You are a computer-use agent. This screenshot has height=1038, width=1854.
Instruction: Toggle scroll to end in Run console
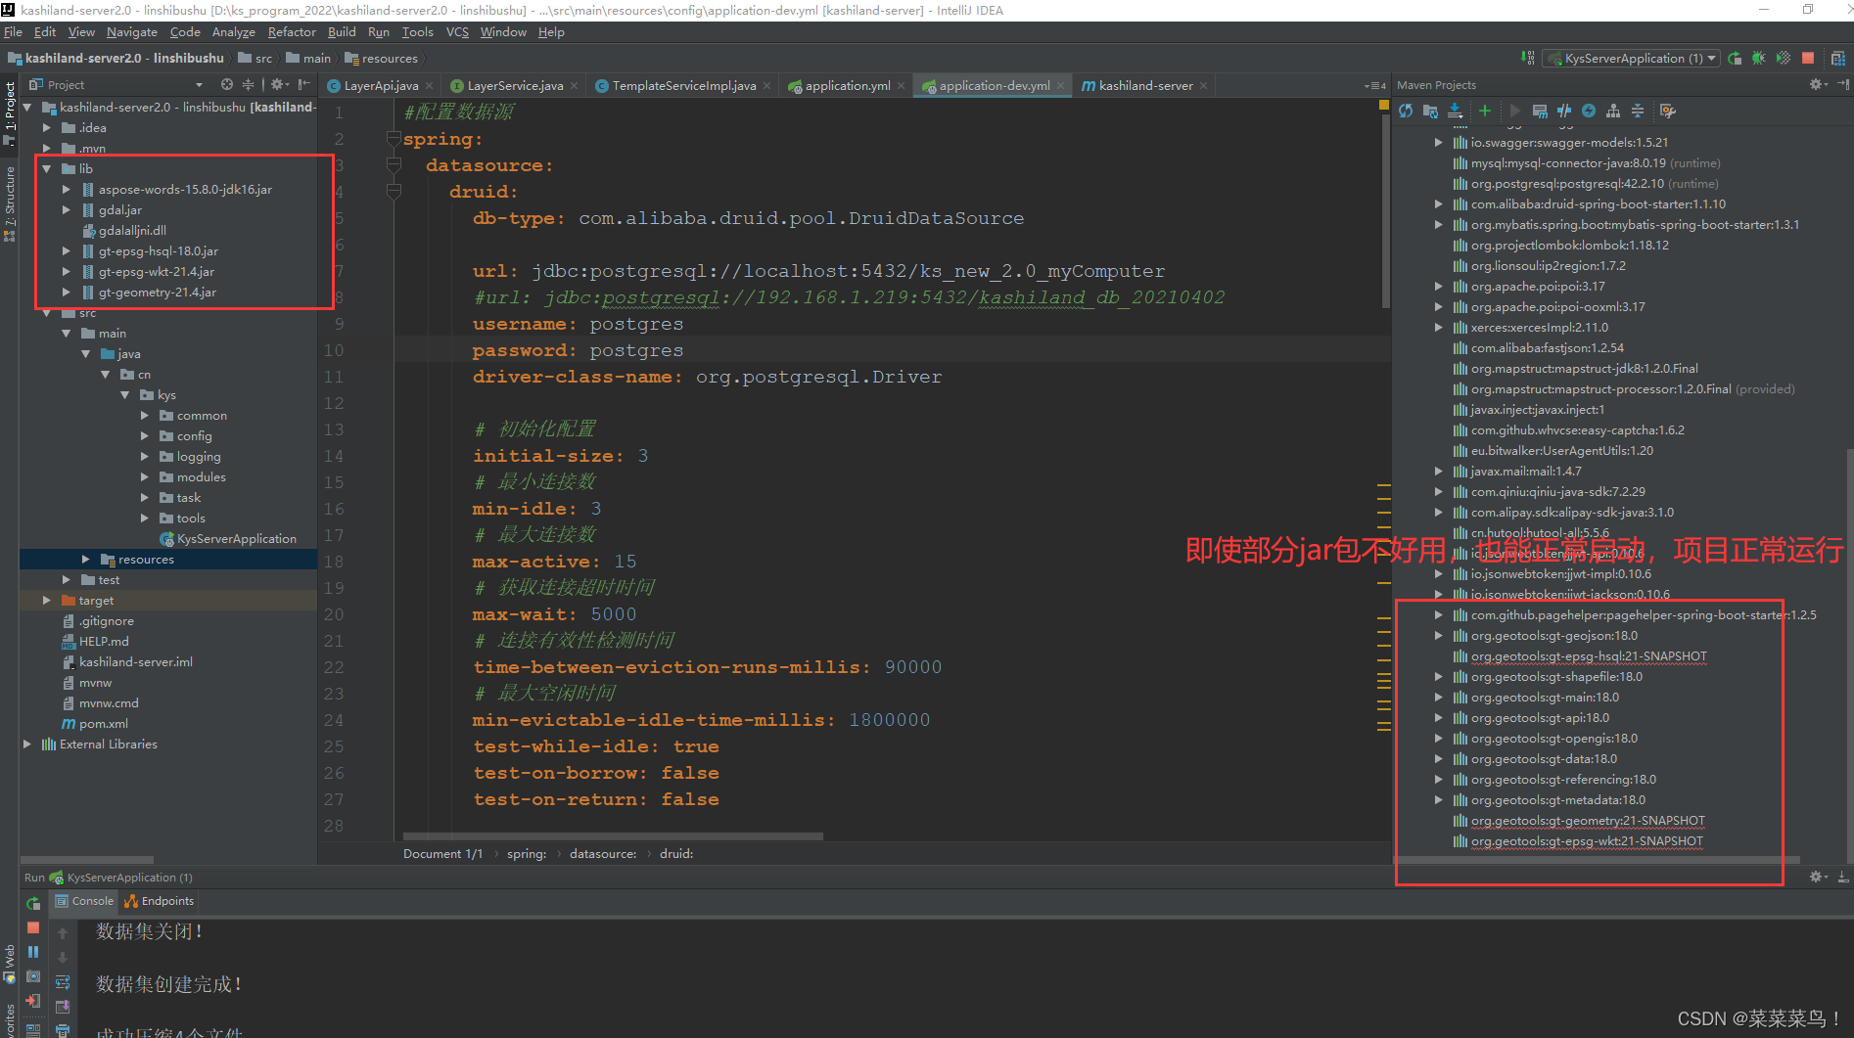(x=63, y=1007)
